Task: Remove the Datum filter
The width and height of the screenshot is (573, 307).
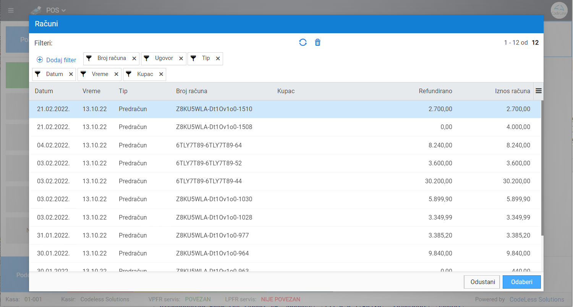Action: tap(71, 74)
